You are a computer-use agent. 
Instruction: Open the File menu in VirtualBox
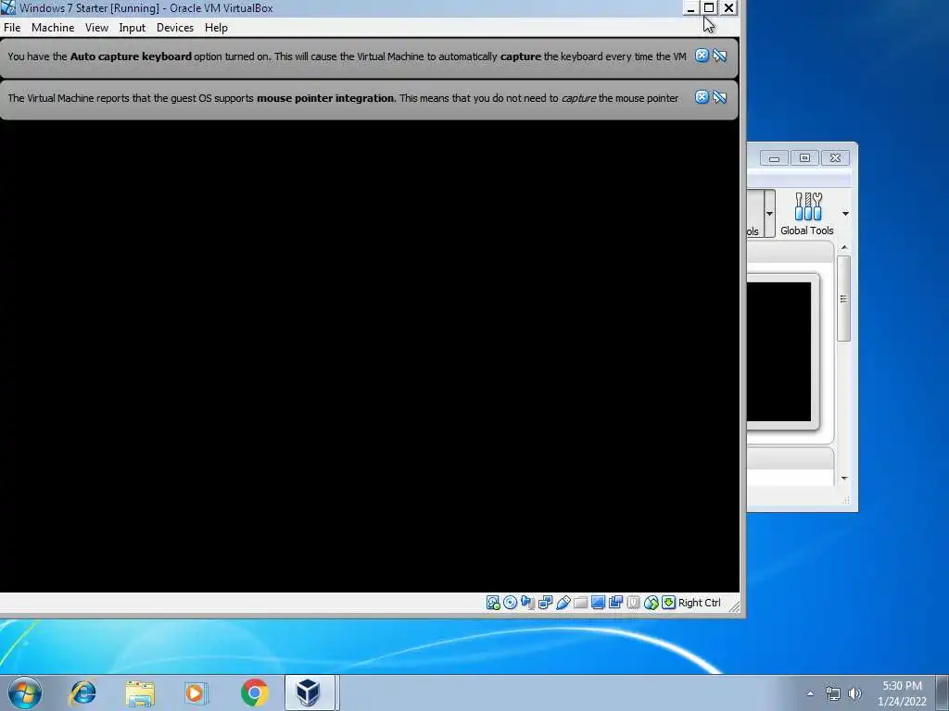(12, 28)
